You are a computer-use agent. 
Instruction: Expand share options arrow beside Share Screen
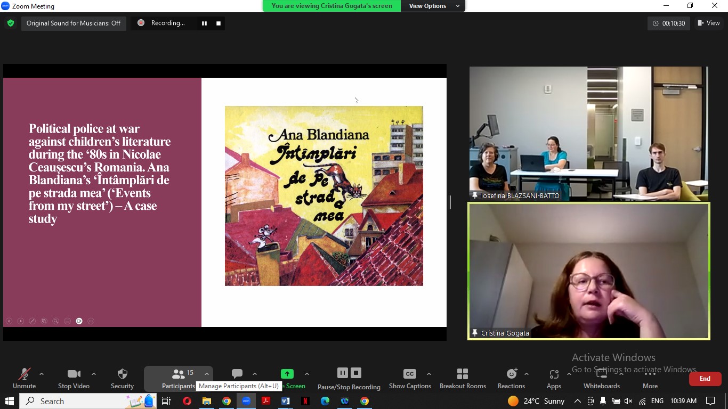point(306,374)
